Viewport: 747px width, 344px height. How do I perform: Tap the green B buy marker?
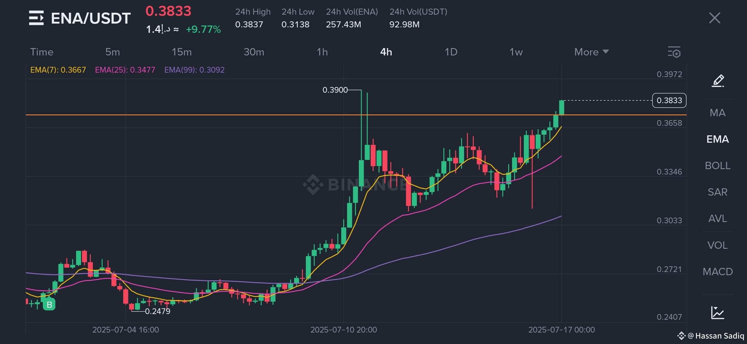(x=49, y=305)
